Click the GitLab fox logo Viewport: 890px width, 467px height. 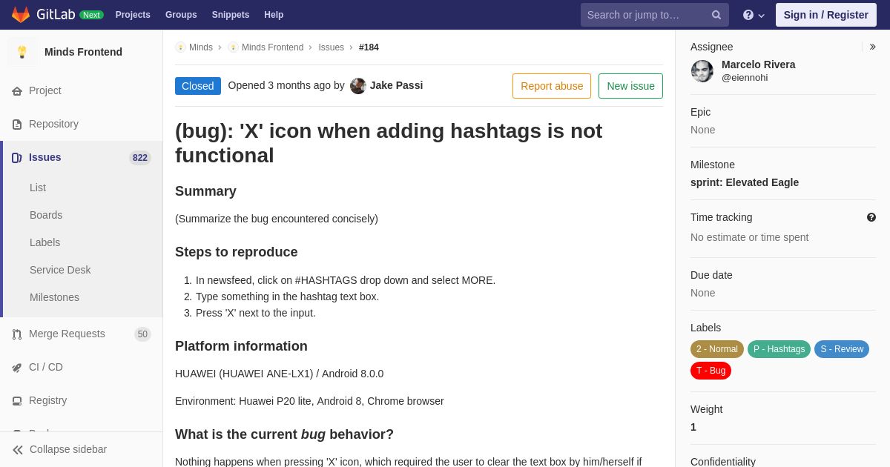(x=21, y=15)
